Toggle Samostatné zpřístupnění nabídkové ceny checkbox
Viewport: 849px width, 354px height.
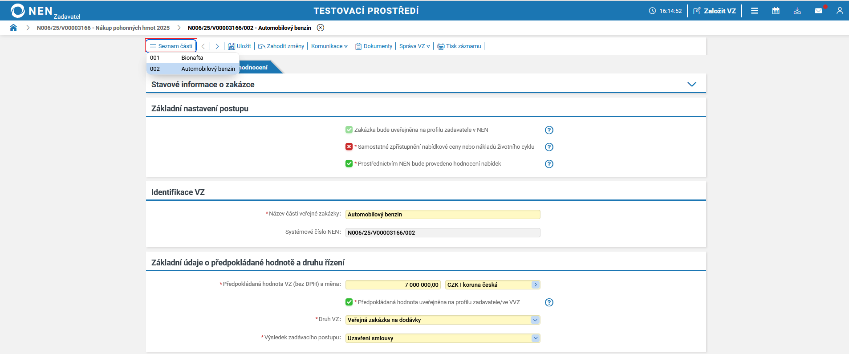349,147
